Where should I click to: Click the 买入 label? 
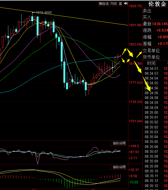[x=147, y=17]
